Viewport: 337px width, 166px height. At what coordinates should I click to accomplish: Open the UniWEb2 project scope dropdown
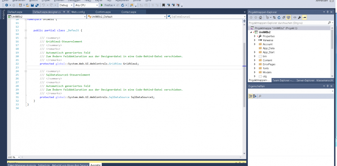tap(85, 16)
